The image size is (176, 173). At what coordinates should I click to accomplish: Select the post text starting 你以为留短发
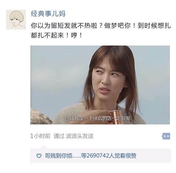(101, 31)
